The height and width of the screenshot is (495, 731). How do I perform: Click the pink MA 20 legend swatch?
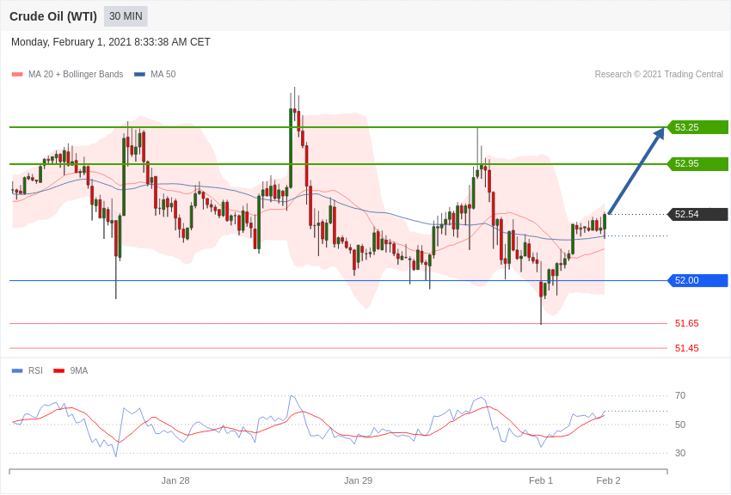coord(17,75)
